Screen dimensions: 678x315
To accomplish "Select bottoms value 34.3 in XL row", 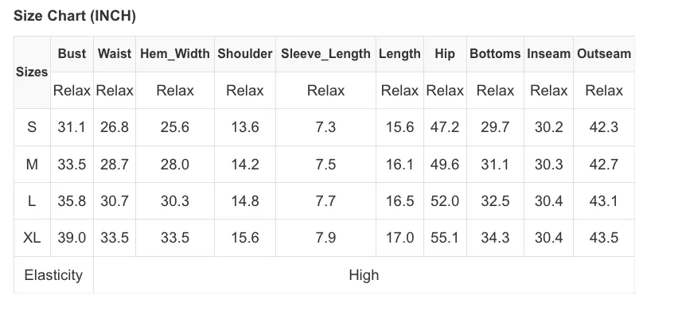I will tap(495, 238).
